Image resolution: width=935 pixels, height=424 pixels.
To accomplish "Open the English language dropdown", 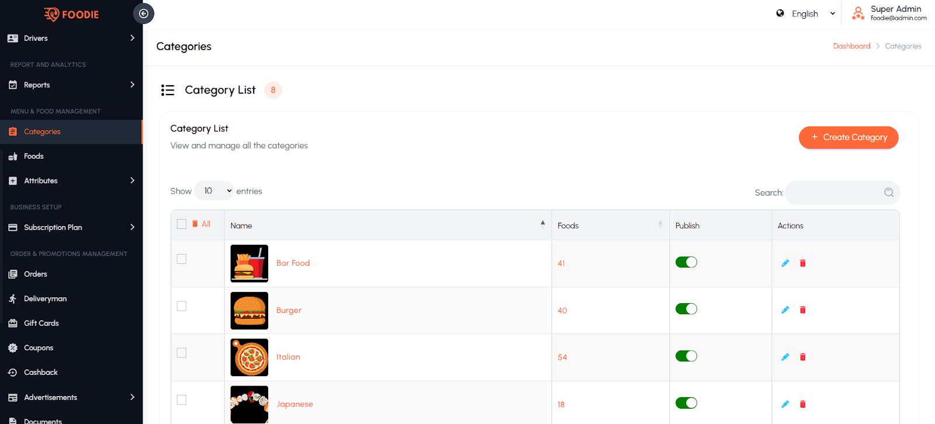I will [x=806, y=14].
